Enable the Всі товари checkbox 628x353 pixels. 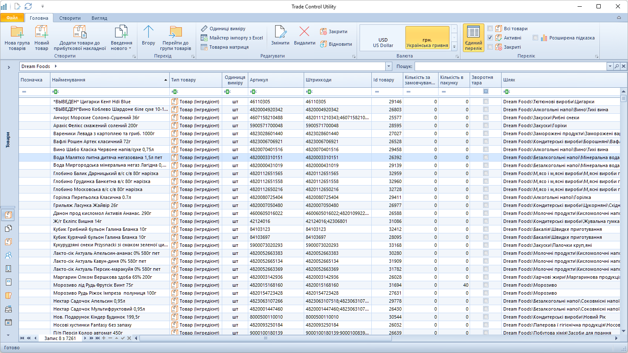[x=490, y=29]
